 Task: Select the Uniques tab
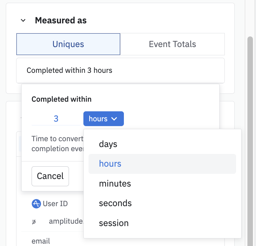click(68, 44)
